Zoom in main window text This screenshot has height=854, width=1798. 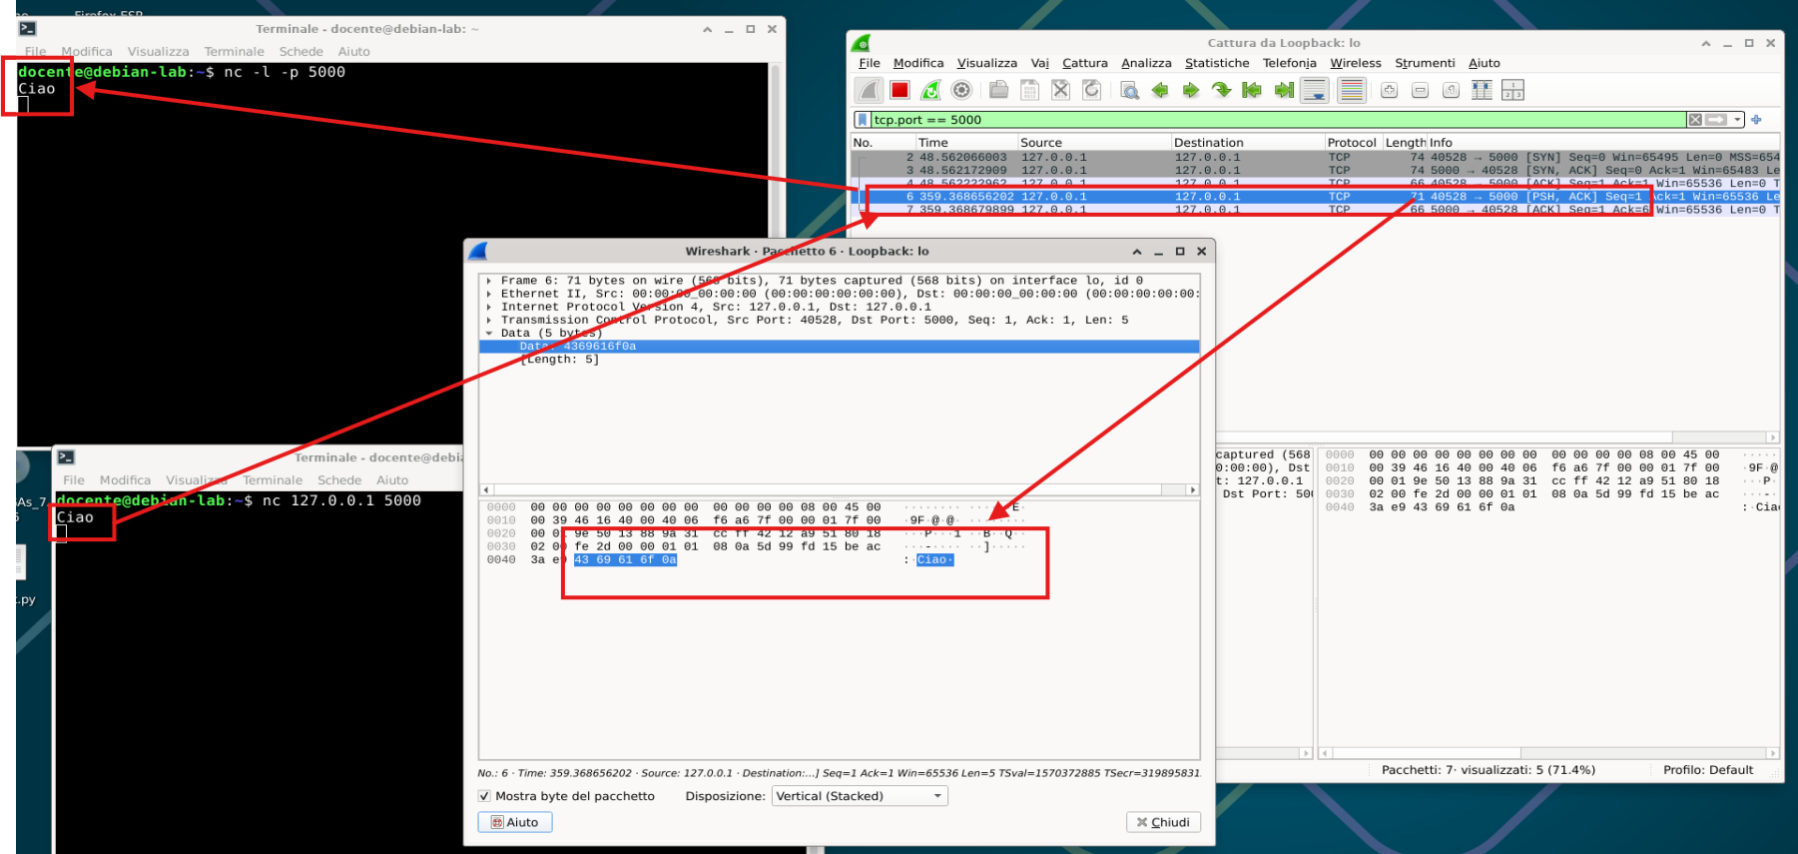pyautogui.click(x=1389, y=90)
